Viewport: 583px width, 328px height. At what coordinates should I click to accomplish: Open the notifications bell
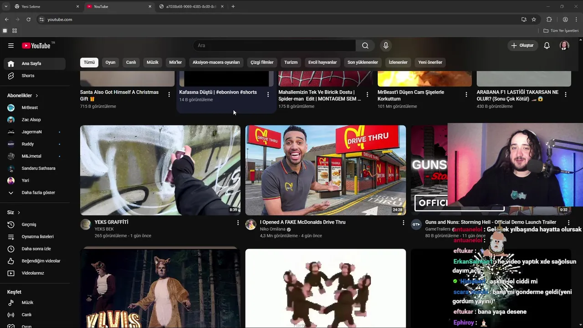click(547, 46)
